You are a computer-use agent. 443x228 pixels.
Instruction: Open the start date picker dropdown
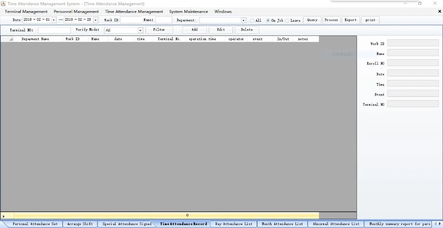[x=54, y=20]
